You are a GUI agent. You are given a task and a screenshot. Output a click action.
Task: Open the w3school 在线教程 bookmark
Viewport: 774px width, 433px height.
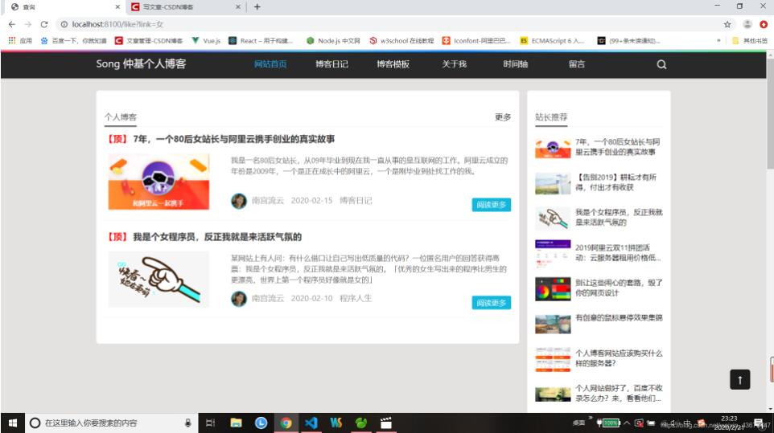(x=401, y=40)
